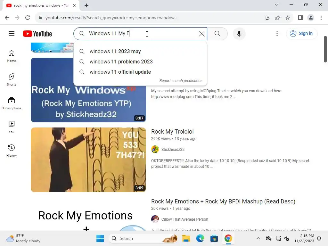Select suggestion 'windows 11 2023 may'
Screen dimensions: 328x246
(140, 52)
